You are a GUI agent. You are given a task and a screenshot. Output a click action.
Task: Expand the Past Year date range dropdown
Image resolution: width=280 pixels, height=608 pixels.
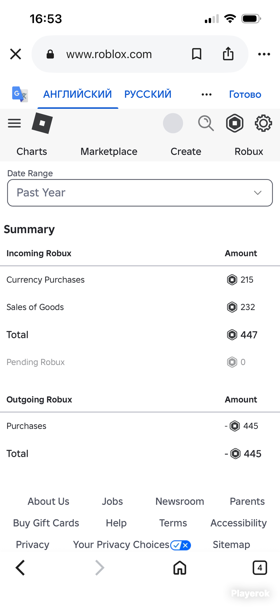pyautogui.click(x=140, y=193)
